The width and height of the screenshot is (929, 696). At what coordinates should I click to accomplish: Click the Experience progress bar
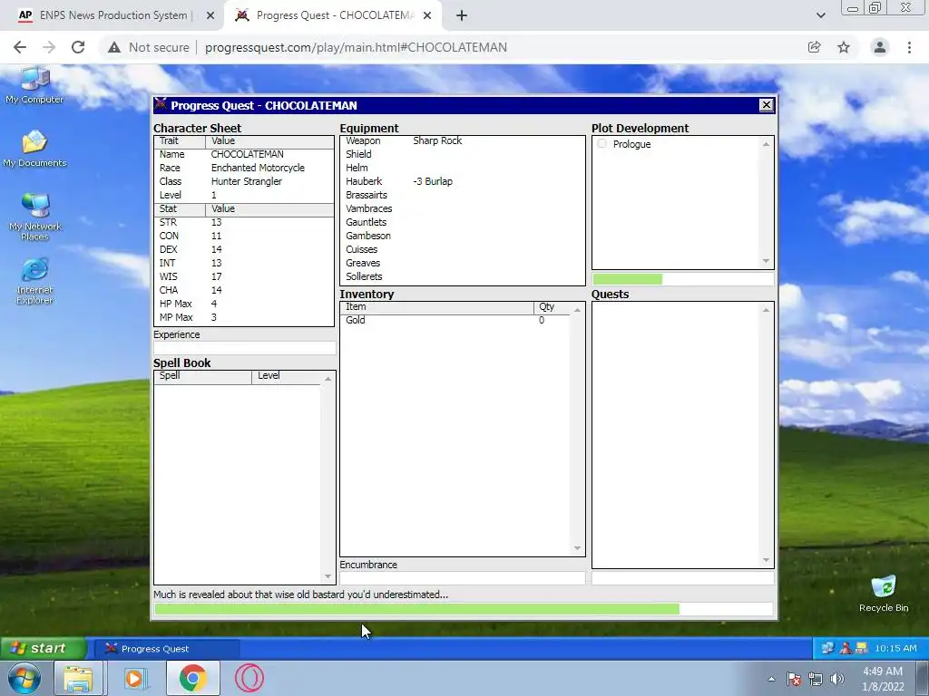pos(244,348)
